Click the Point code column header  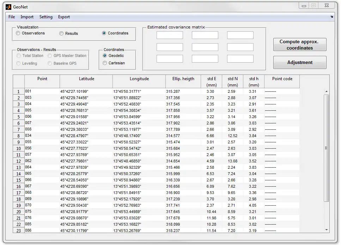282,82
